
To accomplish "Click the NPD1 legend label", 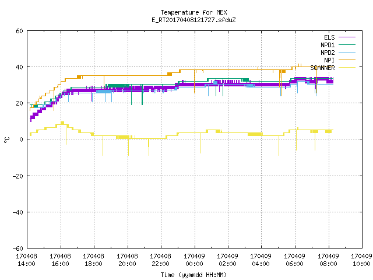I will pos(328,45).
